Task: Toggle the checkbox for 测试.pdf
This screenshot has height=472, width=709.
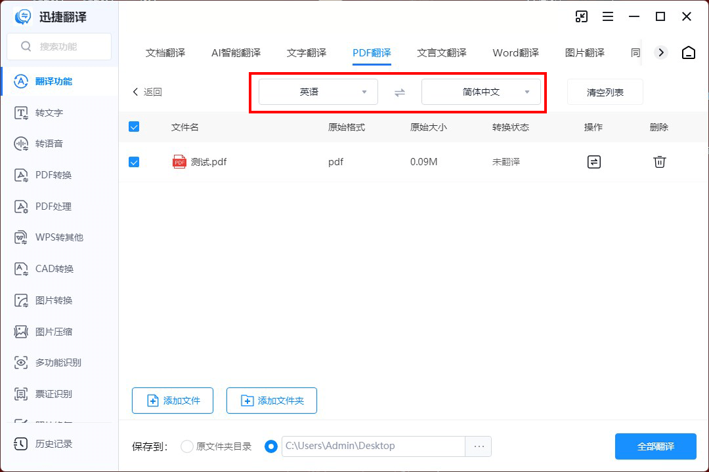Action: (x=134, y=162)
